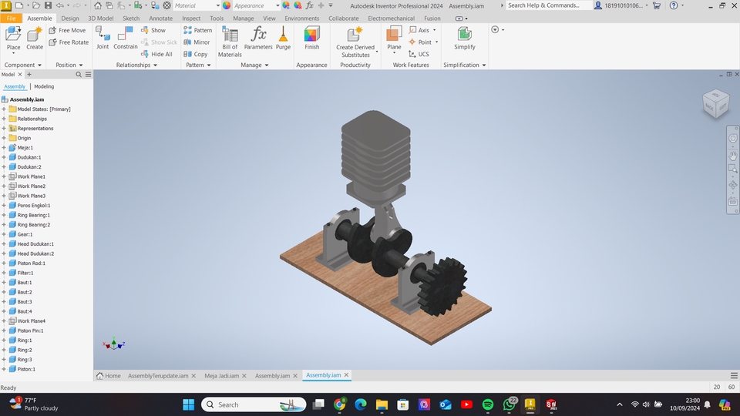Viewport: 740px width, 416px height.
Task: Open the Finish appearance tool
Action: (x=312, y=39)
